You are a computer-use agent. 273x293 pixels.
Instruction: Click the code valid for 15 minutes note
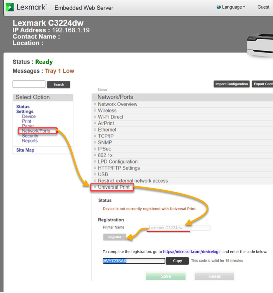(217, 261)
